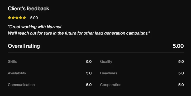Click the third yellow rating star
Image resolution: width=191 pixels, height=96 pixels.
(17, 18)
